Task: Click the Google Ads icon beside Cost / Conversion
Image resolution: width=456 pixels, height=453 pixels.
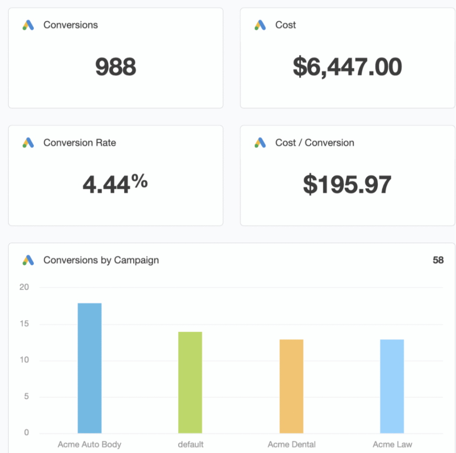Action: pos(260,143)
